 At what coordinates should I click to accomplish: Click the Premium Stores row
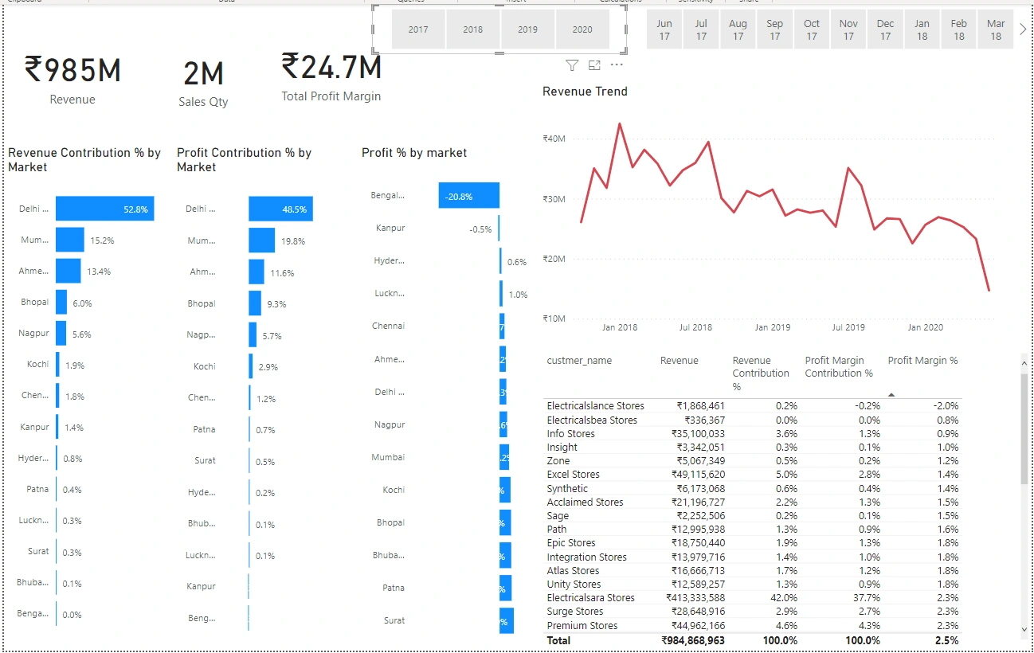point(753,625)
